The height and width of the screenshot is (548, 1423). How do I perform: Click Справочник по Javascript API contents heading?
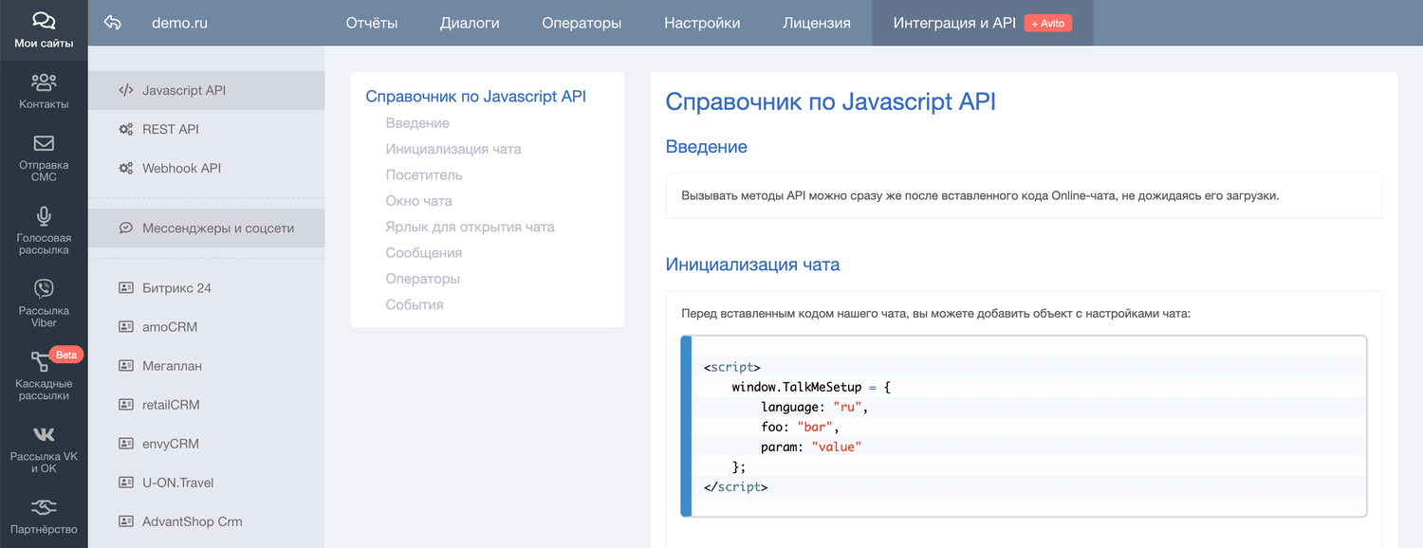(x=476, y=97)
